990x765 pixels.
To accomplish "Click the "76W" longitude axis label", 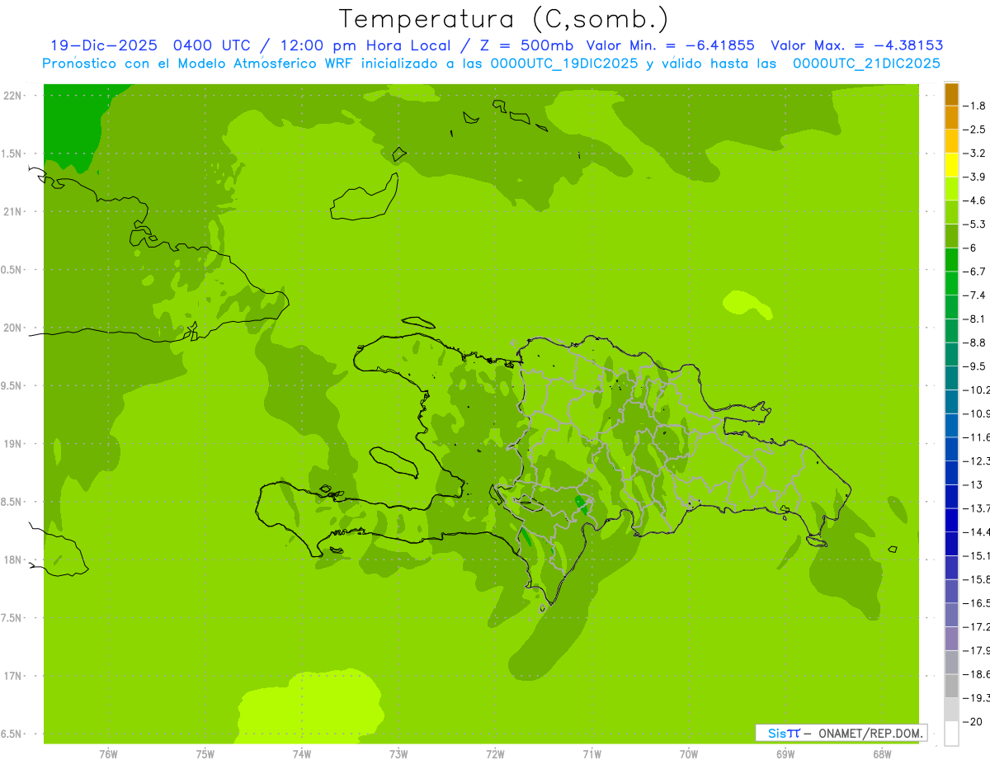I will (x=108, y=754).
